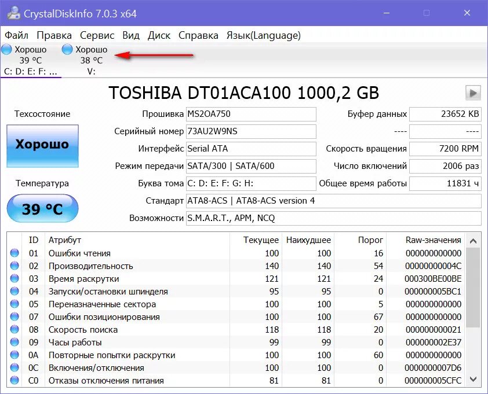Click status orb for 03 Время раскрутки
Viewport: 488px width, 394px height.
click(14, 278)
